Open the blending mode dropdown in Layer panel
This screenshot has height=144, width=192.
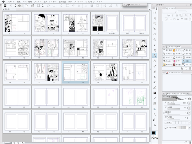[x=170, y=12]
